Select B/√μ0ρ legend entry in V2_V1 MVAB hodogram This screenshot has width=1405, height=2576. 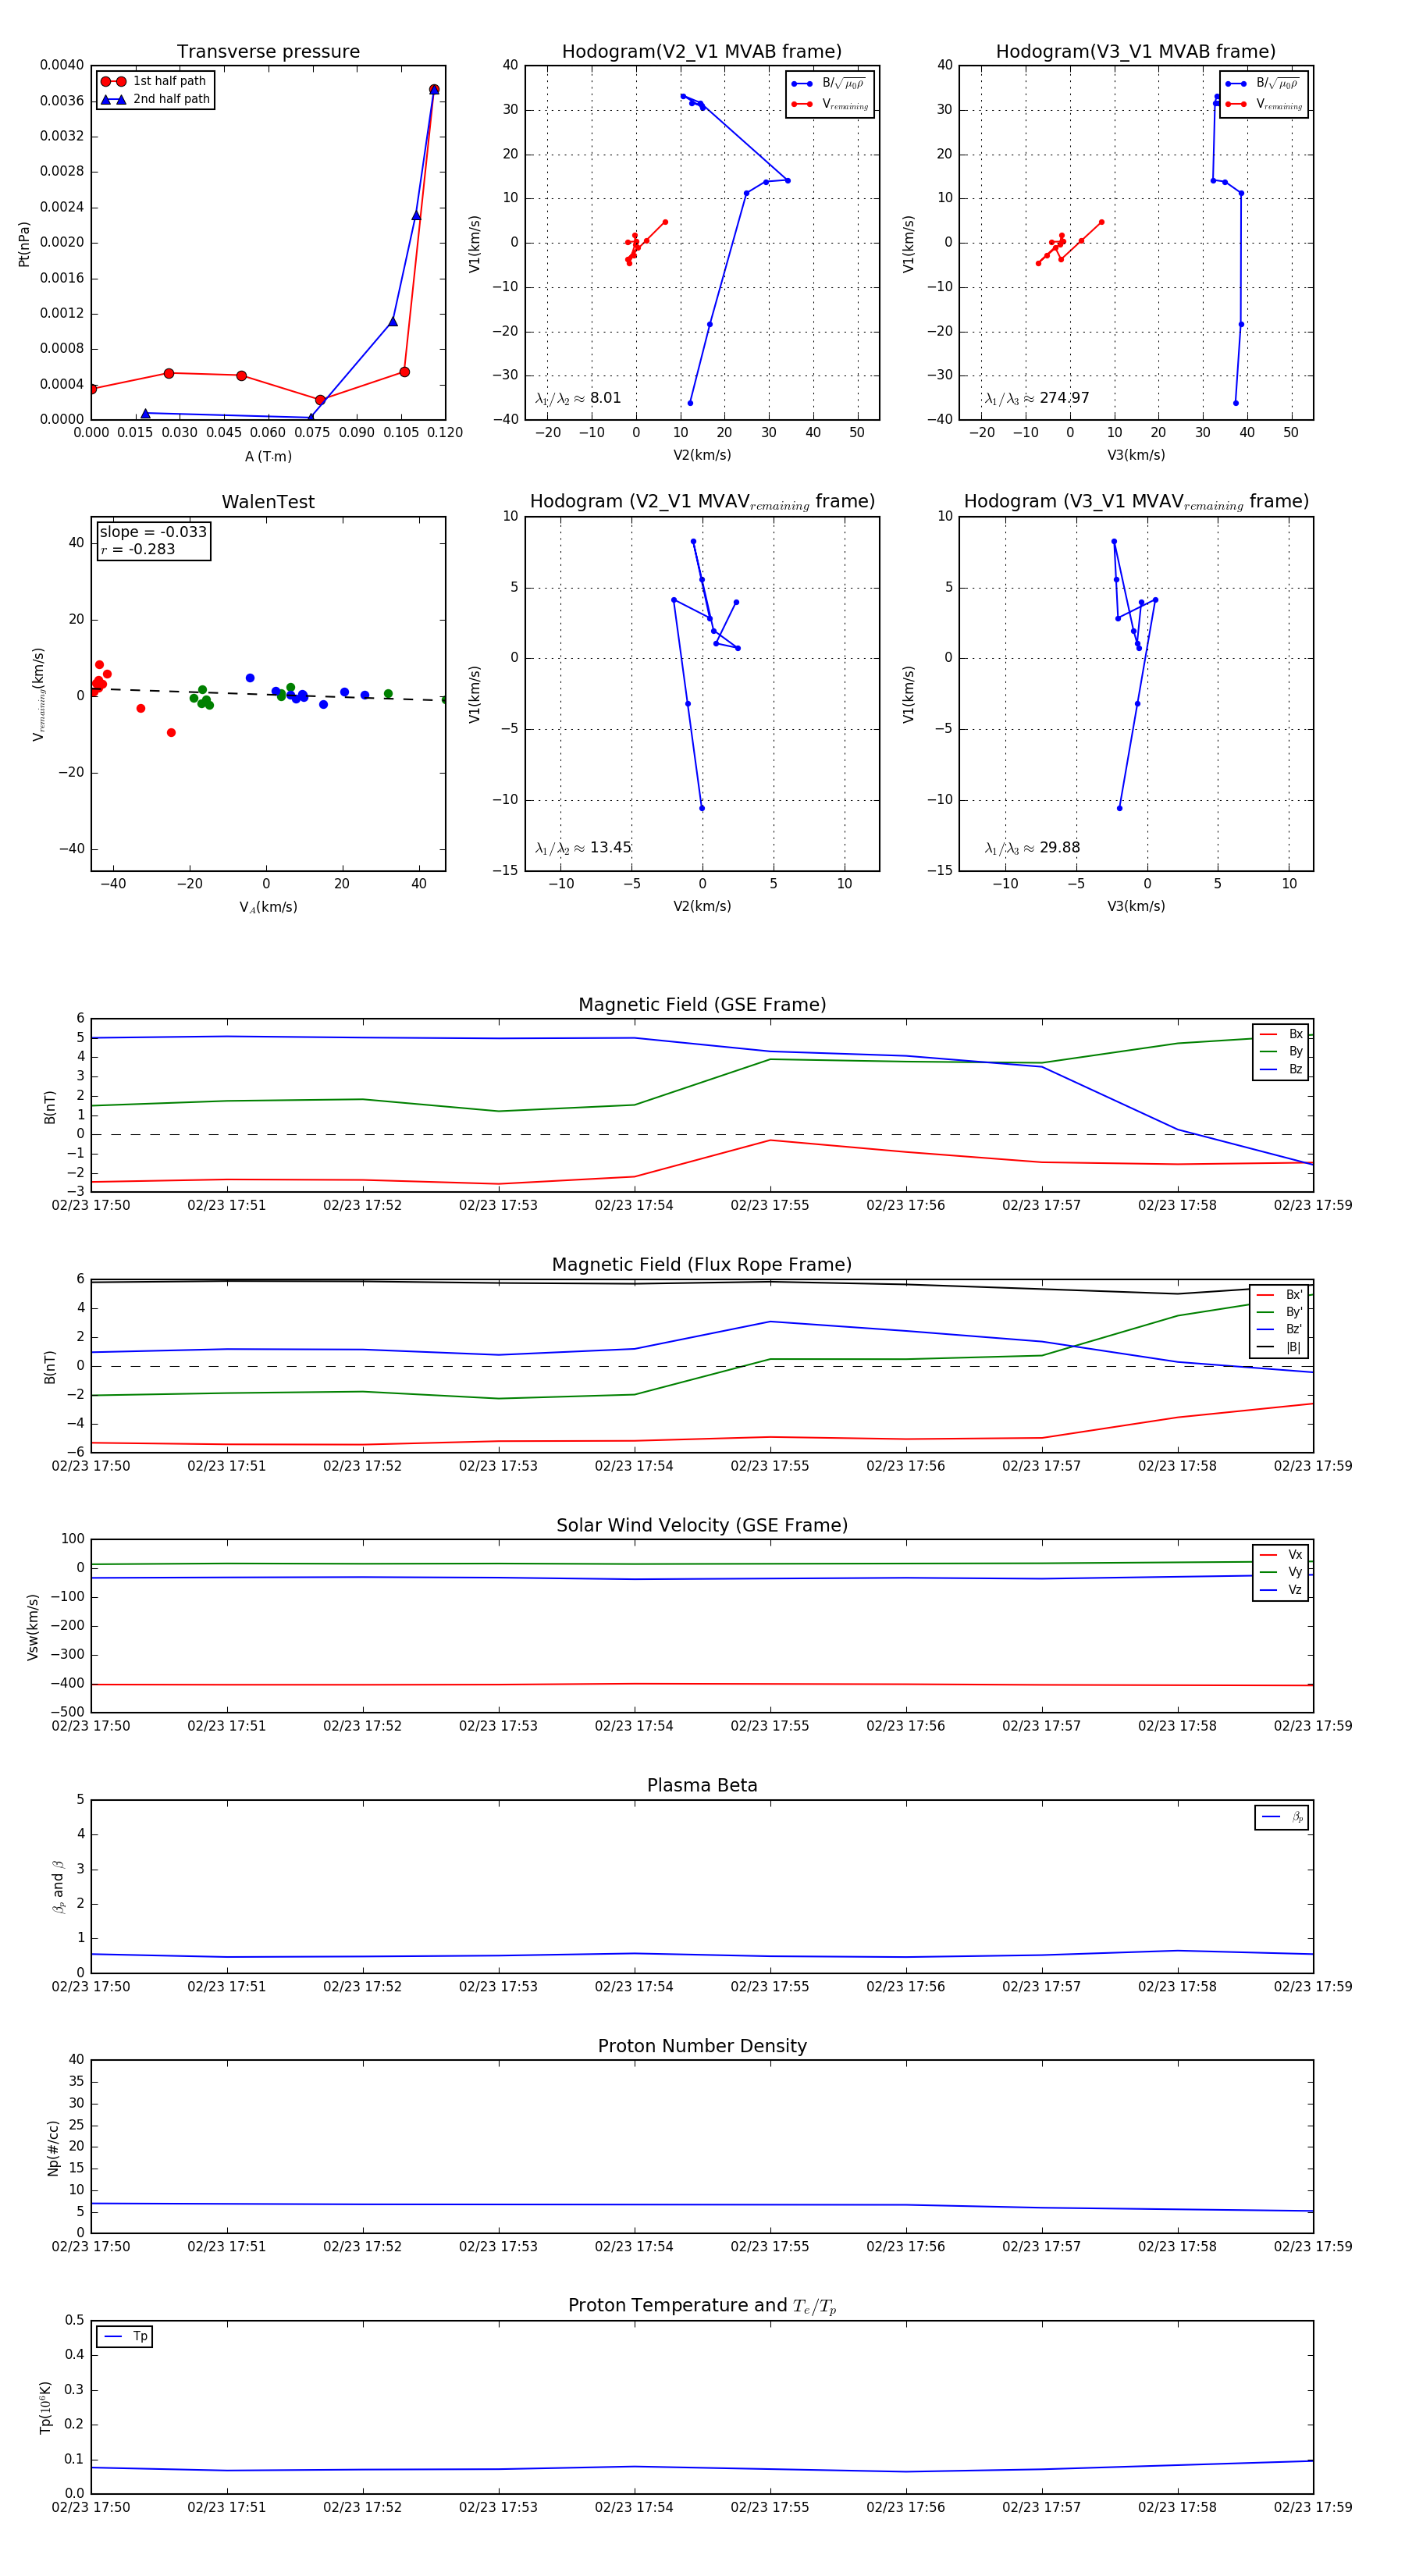point(829,84)
